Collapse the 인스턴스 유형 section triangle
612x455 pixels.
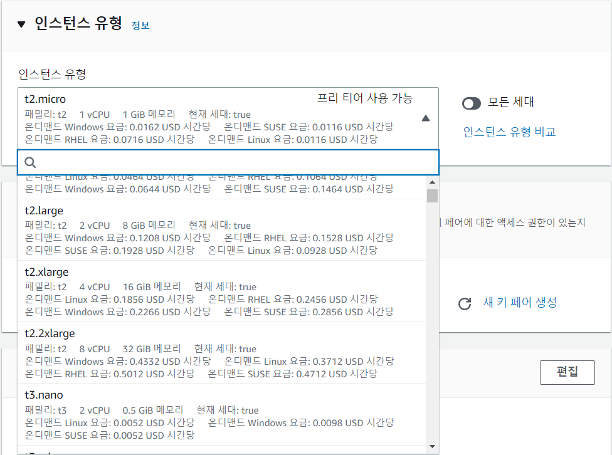tap(21, 24)
